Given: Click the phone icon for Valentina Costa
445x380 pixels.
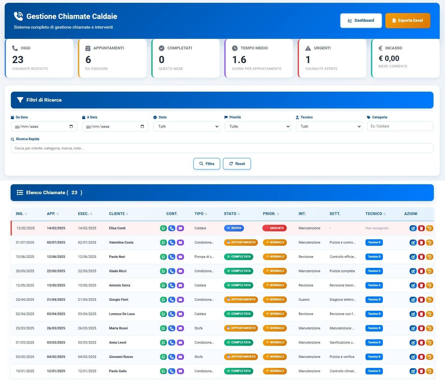Looking at the screenshot, I should [172, 242].
